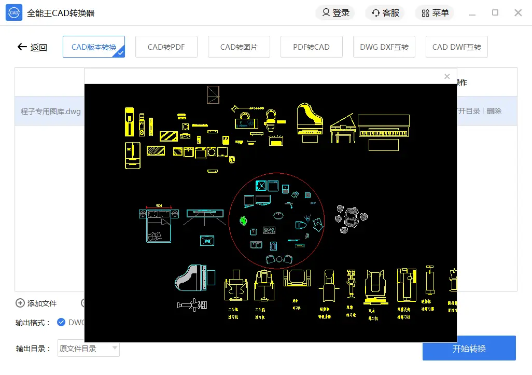Switch to the CAD转PDF tab
The image size is (532, 375).
coord(166,46)
